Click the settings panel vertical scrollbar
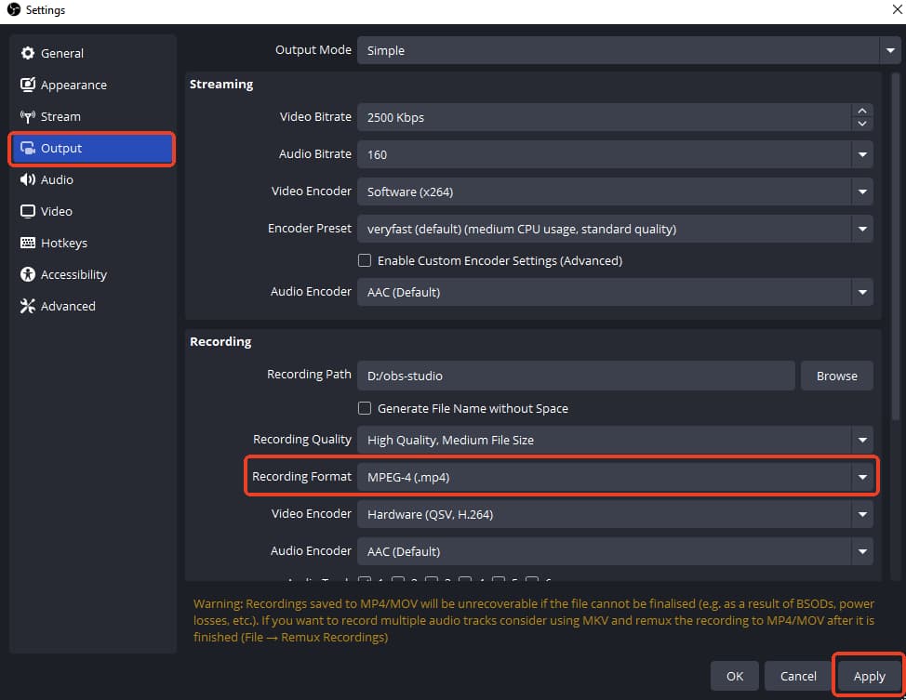This screenshot has height=700, width=906. click(895, 247)
